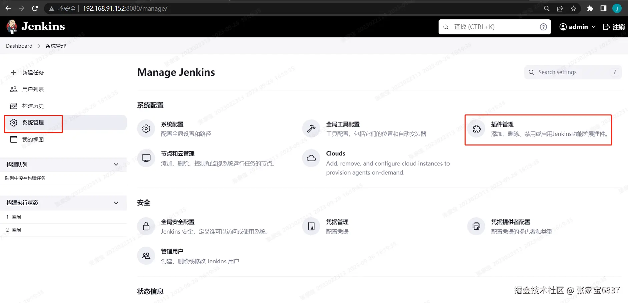Bookmark this page with the star icon
The height and width of the screenshot is (303, 628).
[x=573, y=9]
